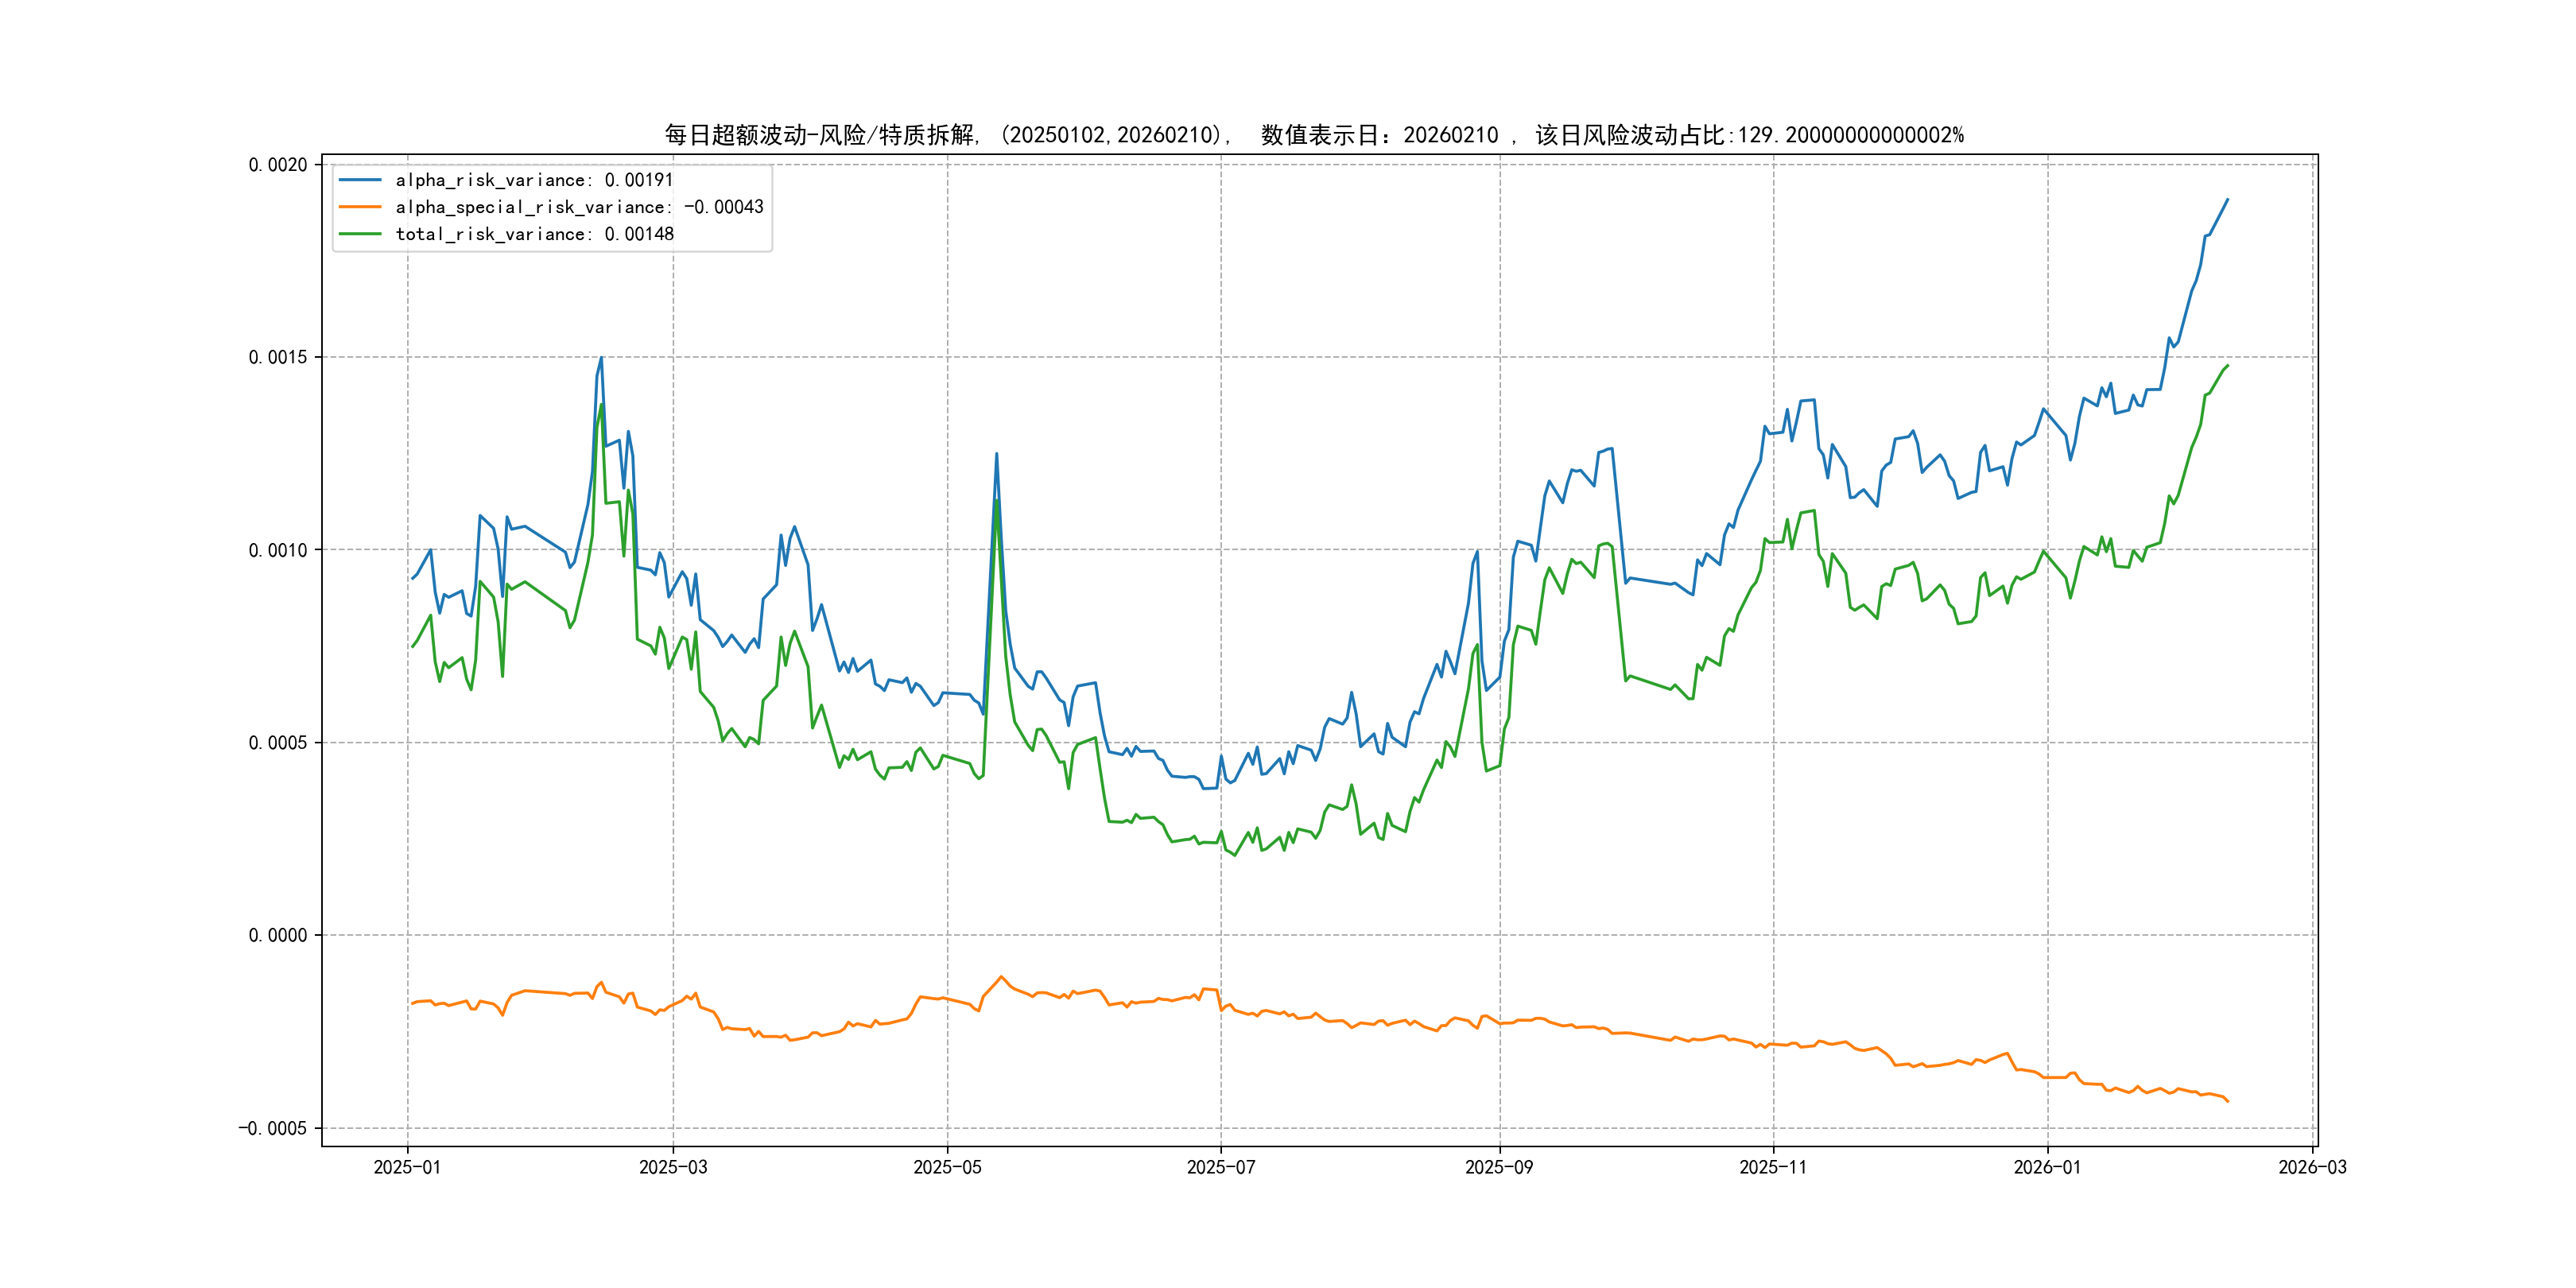This screenshot has height=1288, width=2576.
Task: Click the 0.0020 y-axis tick label
Action: point(278,165)
